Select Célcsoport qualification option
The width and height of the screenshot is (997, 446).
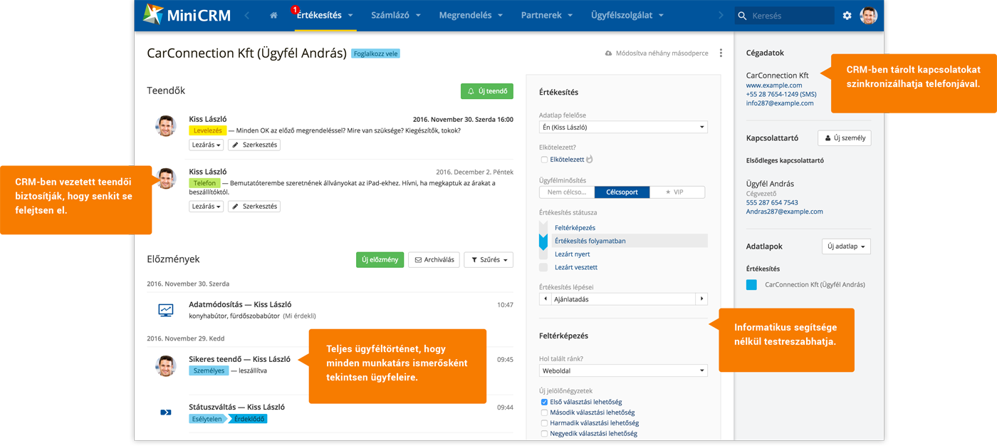tap(622, 192)
